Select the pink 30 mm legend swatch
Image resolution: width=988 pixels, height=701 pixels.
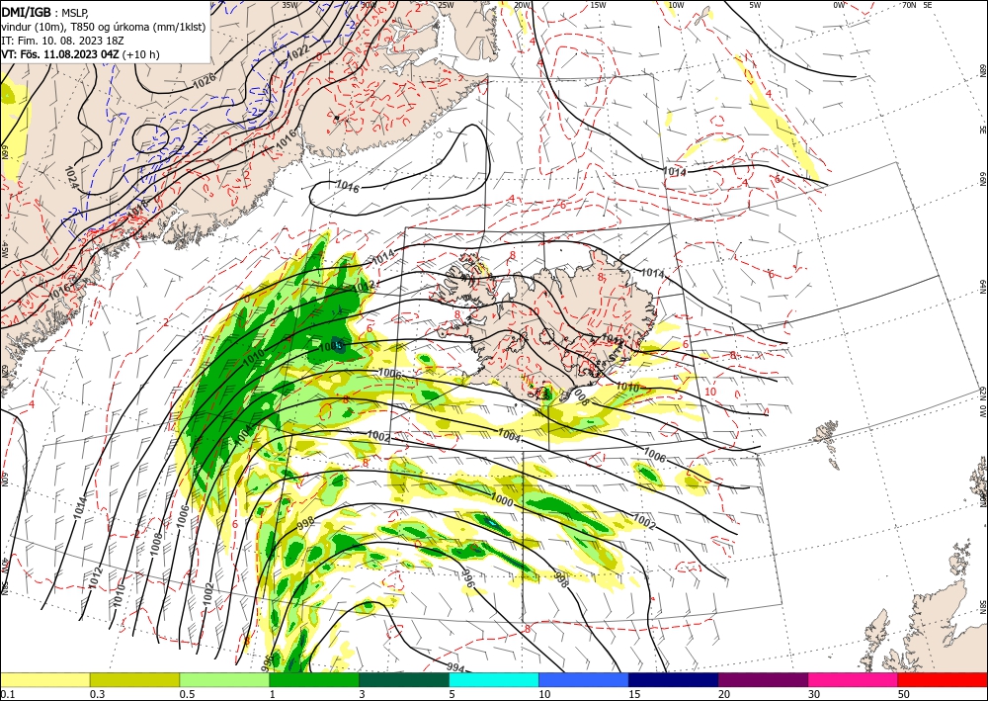coord(854,679)
